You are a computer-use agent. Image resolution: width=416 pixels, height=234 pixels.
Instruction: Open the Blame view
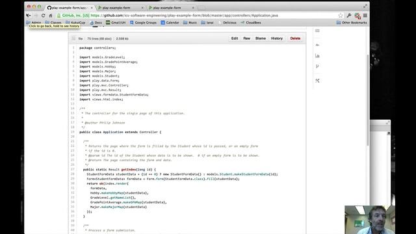coord(261,38)
